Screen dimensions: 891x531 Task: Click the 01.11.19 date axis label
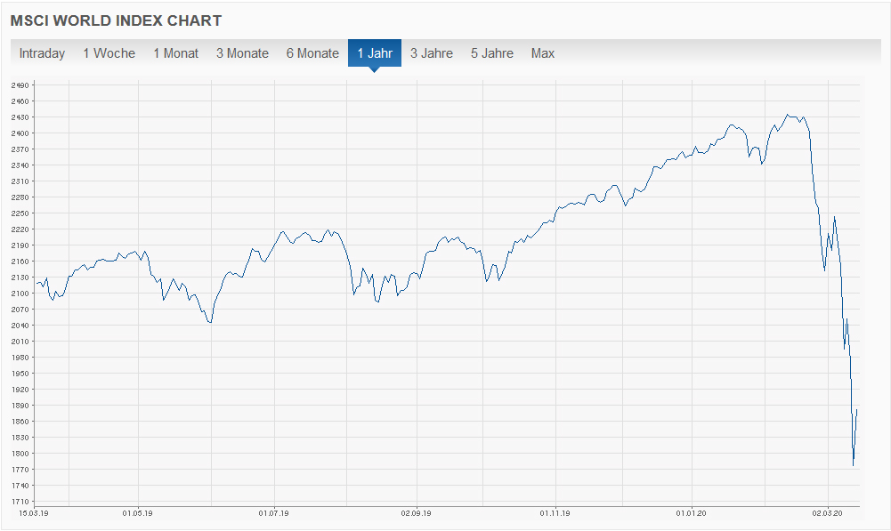555,513
